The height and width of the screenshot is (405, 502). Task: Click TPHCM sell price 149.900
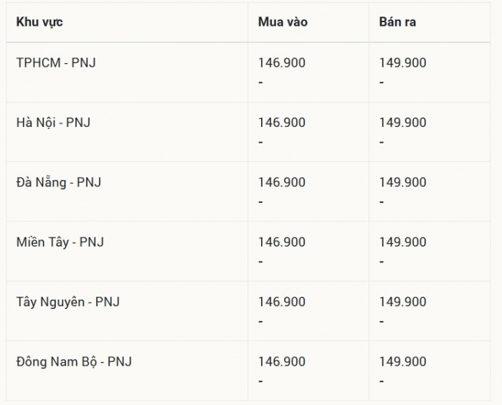[403, 62]
